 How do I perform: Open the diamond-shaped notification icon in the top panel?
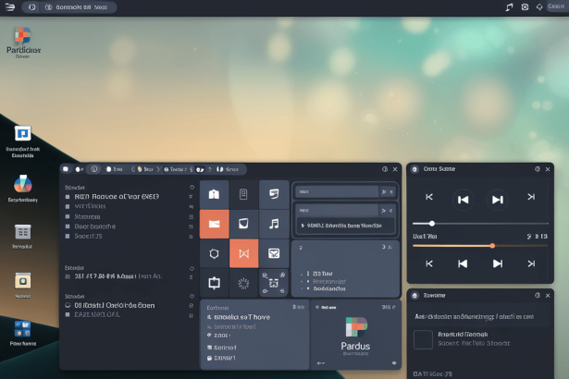(539, 6)
